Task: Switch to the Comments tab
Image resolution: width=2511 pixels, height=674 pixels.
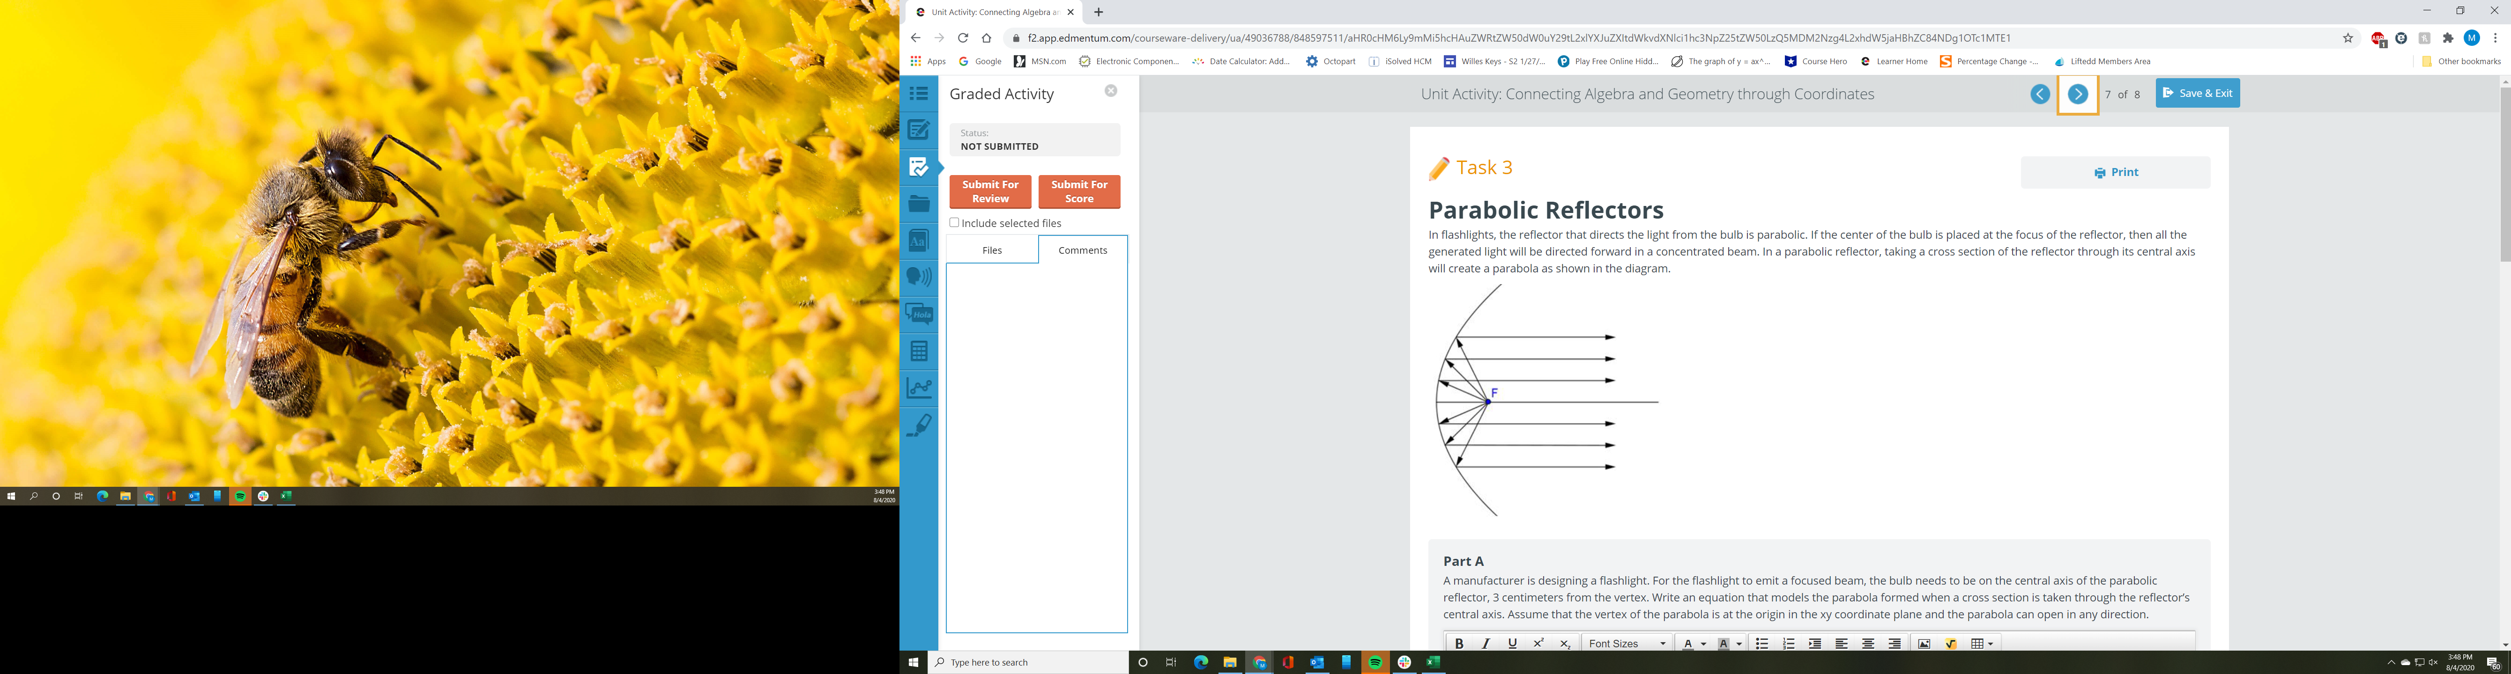Action: 1082,250
